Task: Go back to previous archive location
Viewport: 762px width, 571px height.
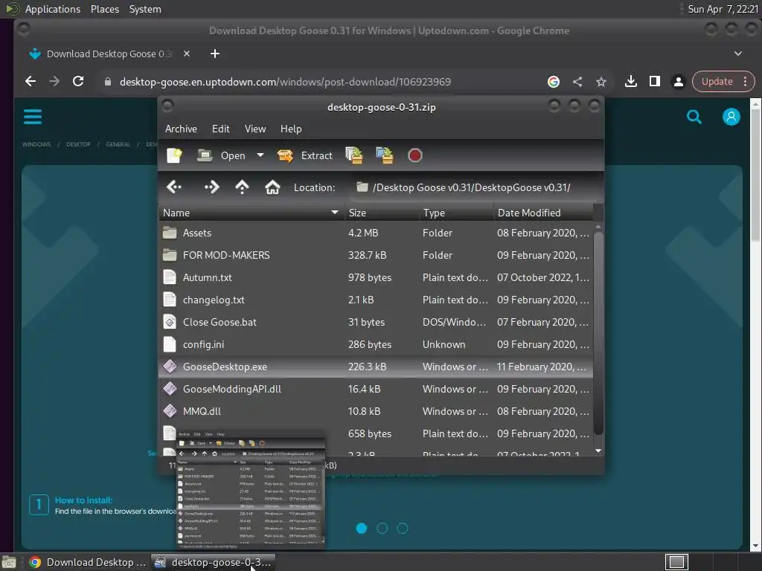Action: click(174, 187)
